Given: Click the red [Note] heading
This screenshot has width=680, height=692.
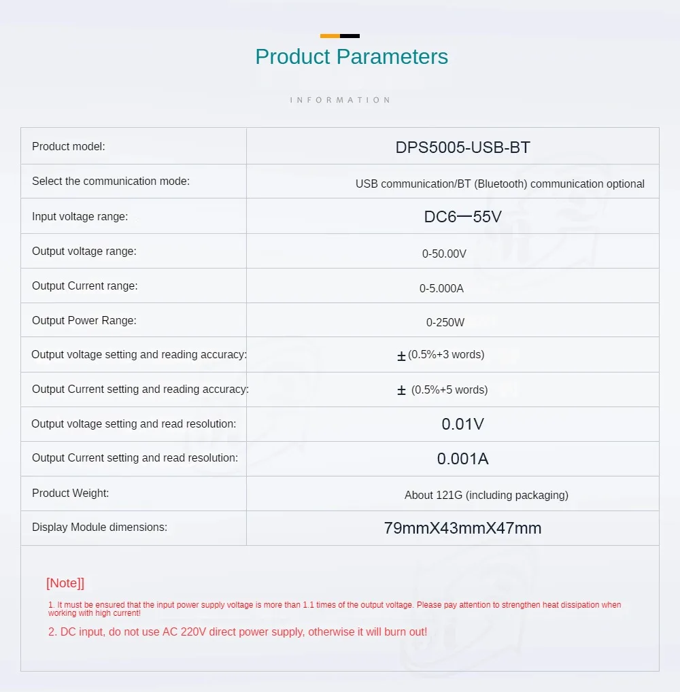Looking at the screenshot, I should point(65,583).
